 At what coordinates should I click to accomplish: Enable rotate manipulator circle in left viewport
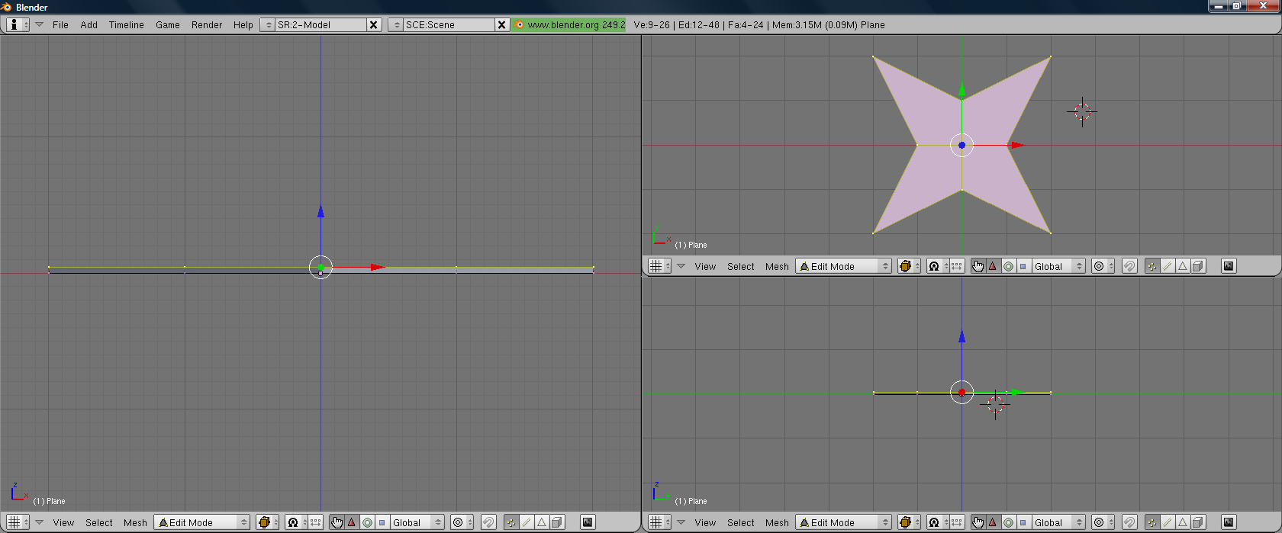[367, 522]
